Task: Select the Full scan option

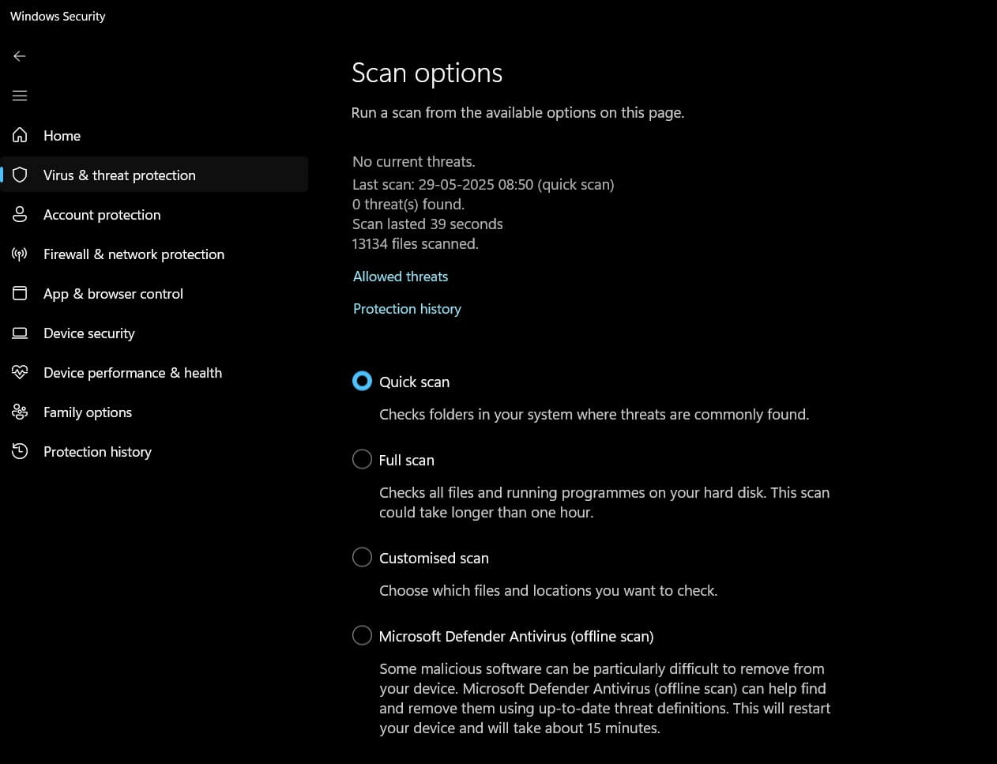Action: [362, 459]
